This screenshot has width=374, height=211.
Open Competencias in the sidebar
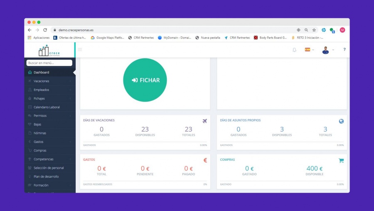tap(50, 159)
